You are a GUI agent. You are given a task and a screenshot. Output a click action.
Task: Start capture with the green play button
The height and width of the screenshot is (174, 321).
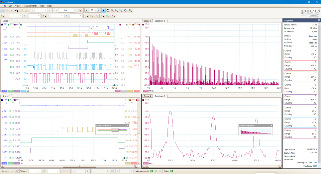click(x=13, y=171)
